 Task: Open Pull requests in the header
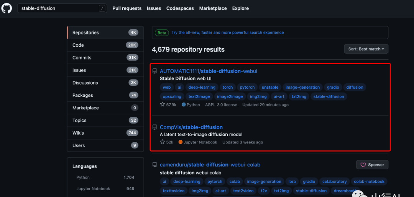[x=127, y=8]
